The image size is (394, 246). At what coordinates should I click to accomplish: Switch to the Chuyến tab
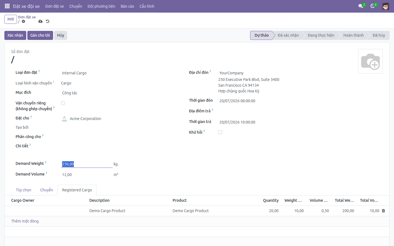tap(47, 190)
